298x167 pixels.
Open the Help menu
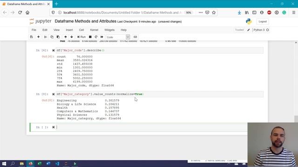(x=123, y=30)
